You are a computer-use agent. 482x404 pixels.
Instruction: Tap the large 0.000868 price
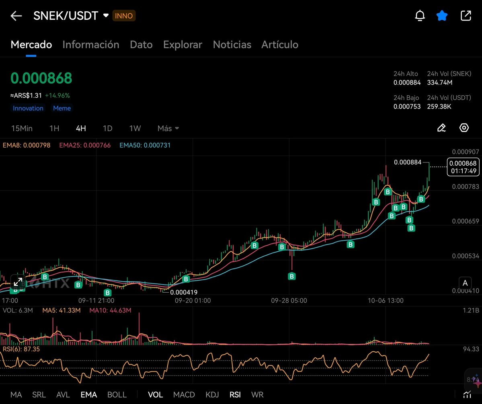[41, 78]
